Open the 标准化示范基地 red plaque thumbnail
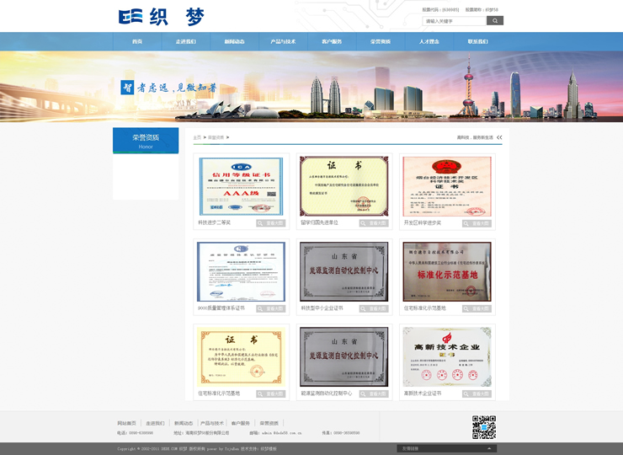Image resolution: width=623 pixels, height=455 pixels. coord(446,271)
